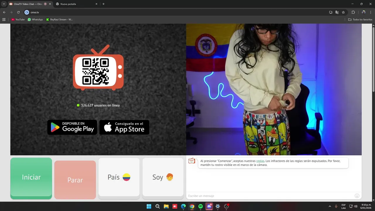Open the Chrome tab search dropdown arrow
The width and height of the screenshot is (375, 211).
tap(4, 4)
